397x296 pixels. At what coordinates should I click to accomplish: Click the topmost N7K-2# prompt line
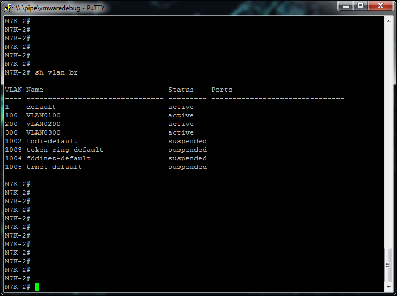pyautogui.click(x=18, y=21)
